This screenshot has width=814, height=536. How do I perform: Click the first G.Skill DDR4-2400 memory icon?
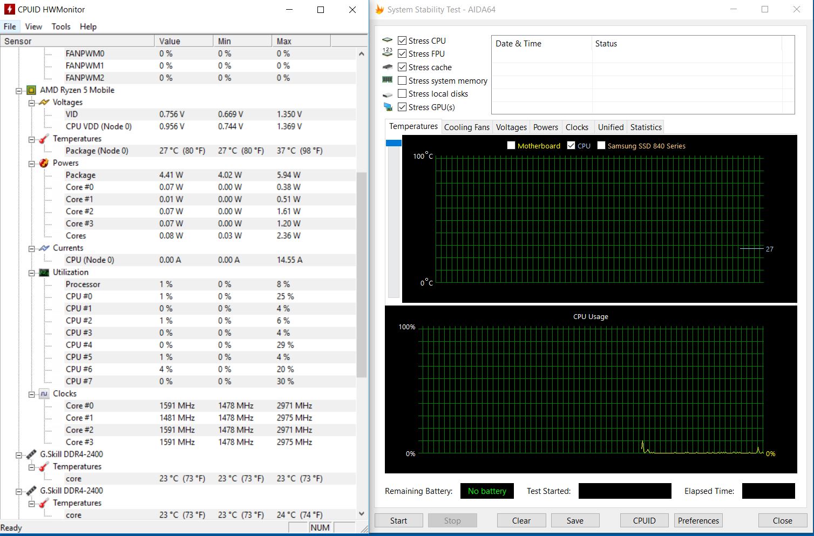(31, 454)
